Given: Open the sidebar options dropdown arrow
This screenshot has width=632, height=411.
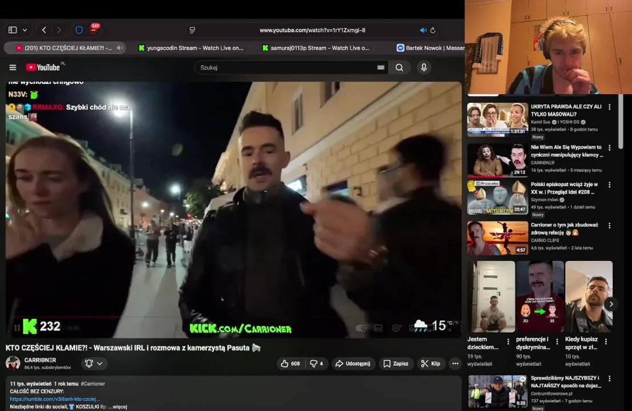Looking at the screenshot, I should pyautogui.click(x=25, y=30).
